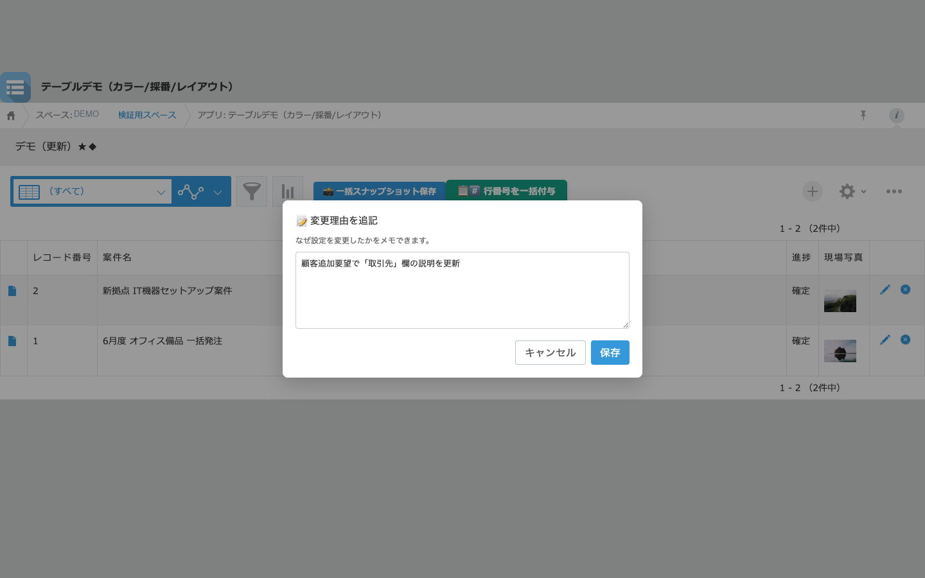Click the 現場写真 column header
Viewport: 925px width, 578px height.
[843, 258]
